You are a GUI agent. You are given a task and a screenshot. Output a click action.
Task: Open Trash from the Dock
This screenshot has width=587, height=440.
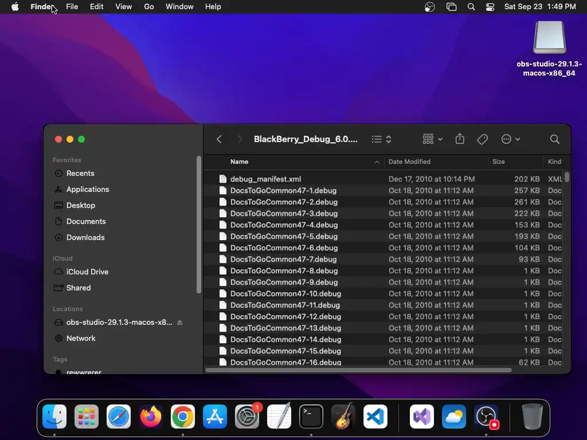[x=533, y=417]
